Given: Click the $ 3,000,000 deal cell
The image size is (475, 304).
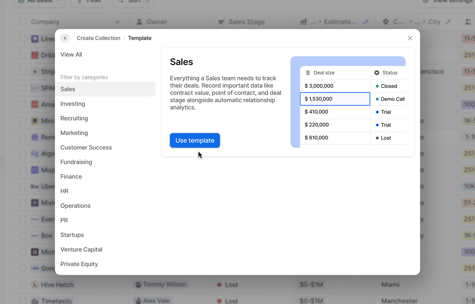Looking at the screenshot, I should (x=335, y=86).
